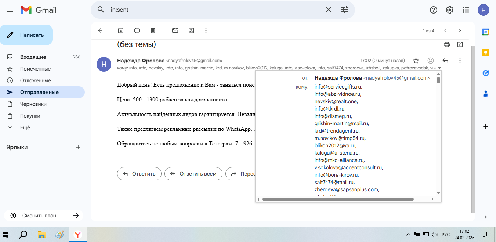Open Google apps grid launcher

click(x=466, y=10)
